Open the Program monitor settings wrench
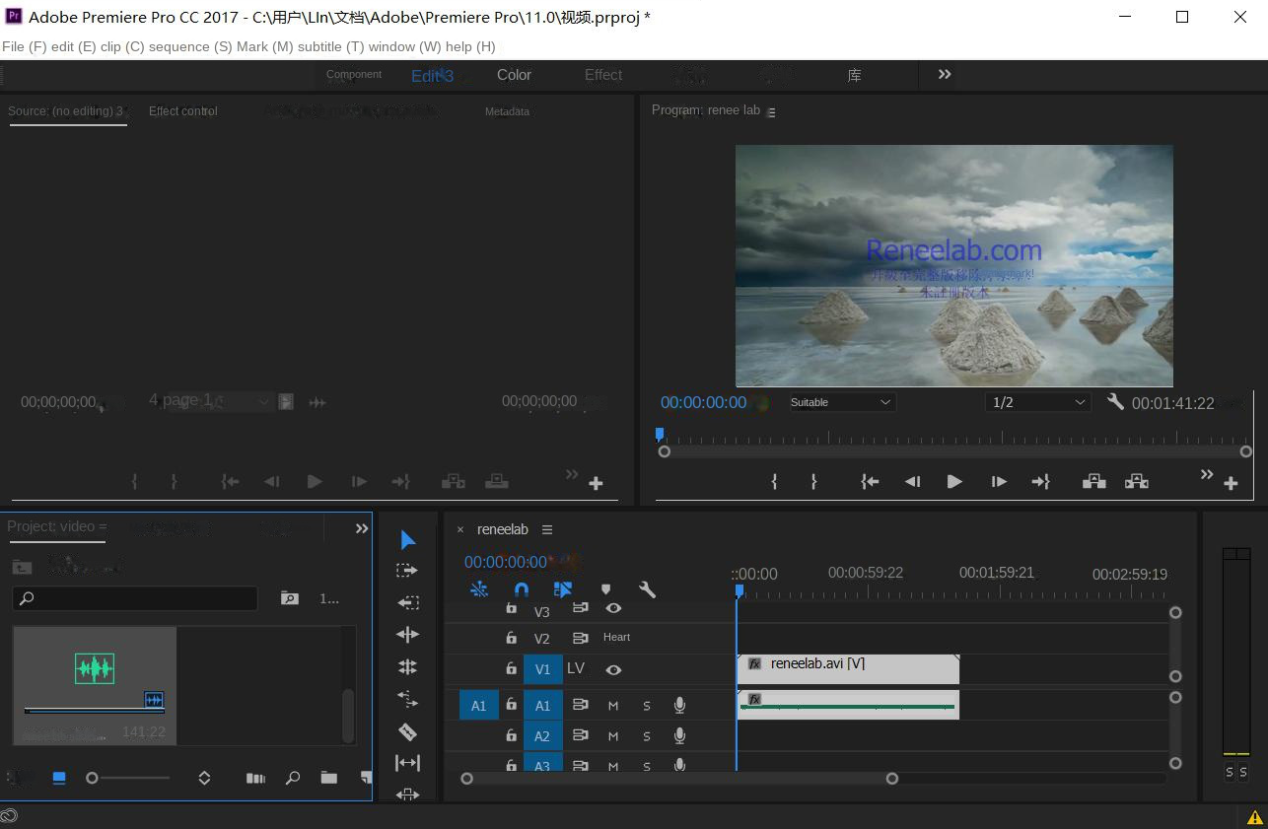Viewport: 1268px width, 829px height. (x=1115, y=402)
